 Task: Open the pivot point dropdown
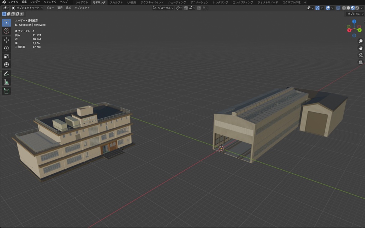[179, 8]
